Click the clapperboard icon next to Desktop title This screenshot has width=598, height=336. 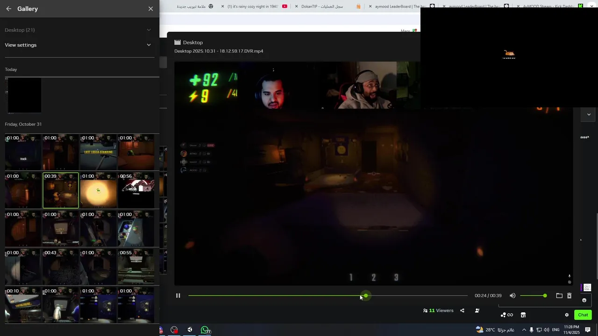178,42
